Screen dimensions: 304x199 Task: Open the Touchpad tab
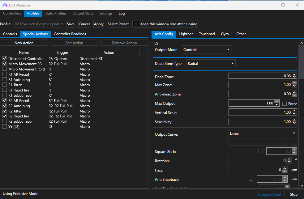(207, 34)
